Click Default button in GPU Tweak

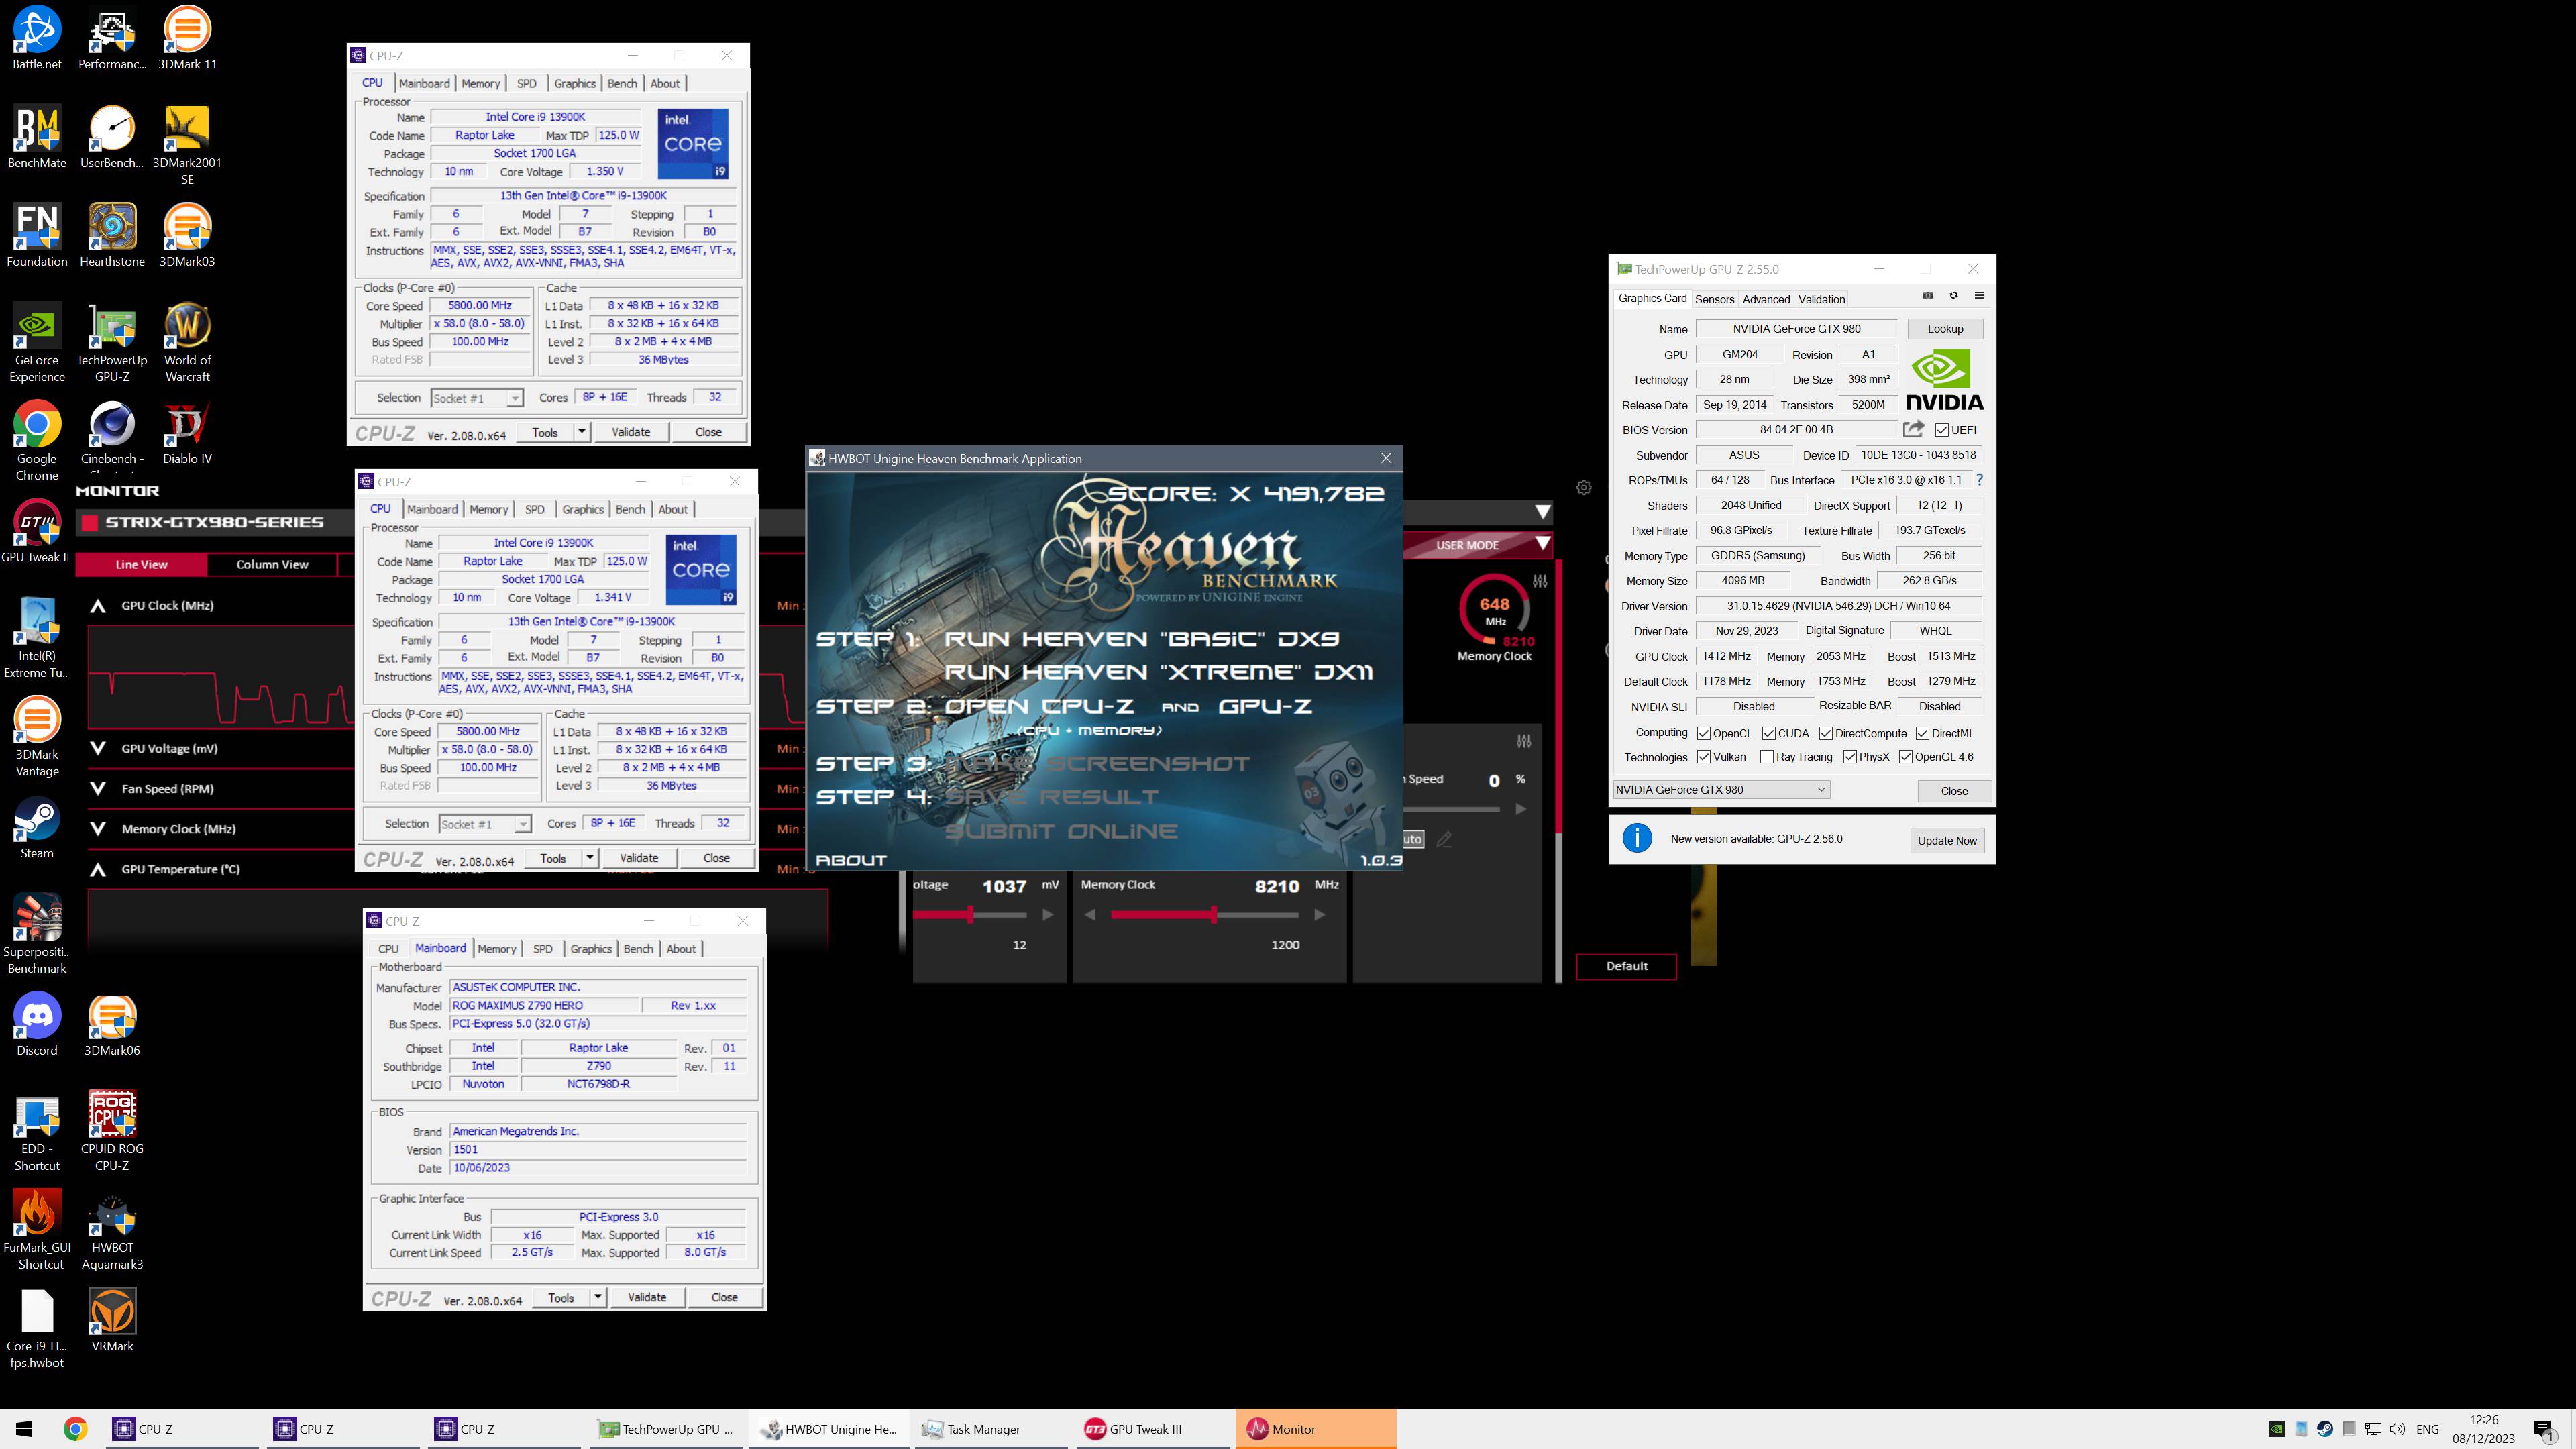[x=1627, y=966]
